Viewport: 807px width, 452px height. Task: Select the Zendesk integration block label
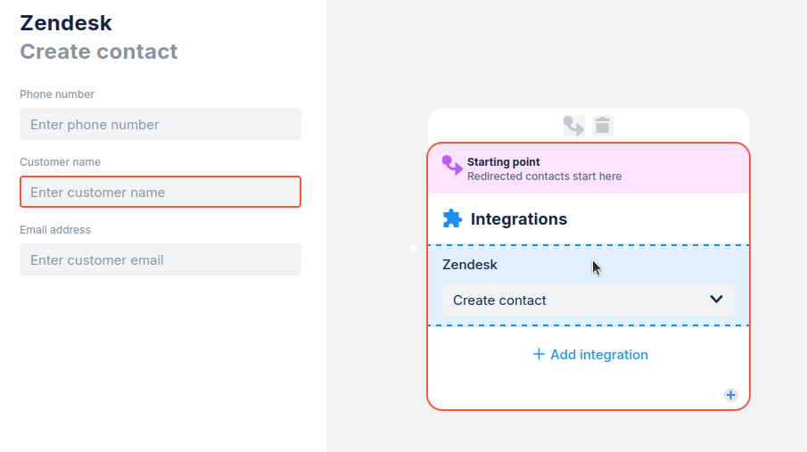(x=470, y=265)
